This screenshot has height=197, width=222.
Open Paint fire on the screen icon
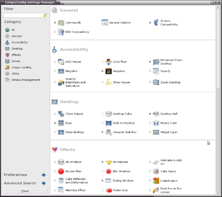pyautogui.click(x=156, y=190)
